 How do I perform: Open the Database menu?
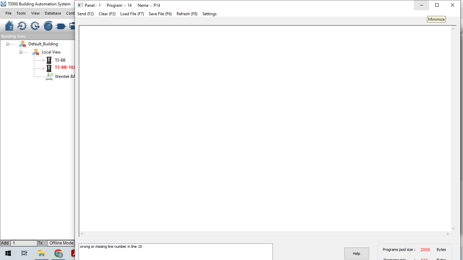(x=53, y=13)
